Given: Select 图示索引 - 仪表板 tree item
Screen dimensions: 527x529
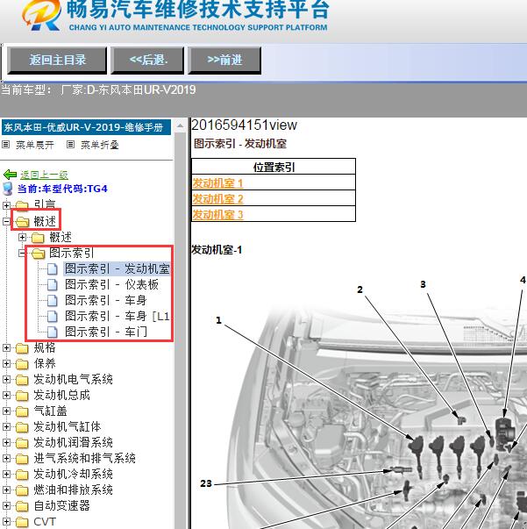Looking at the screenshot, I should click(111, 285).
